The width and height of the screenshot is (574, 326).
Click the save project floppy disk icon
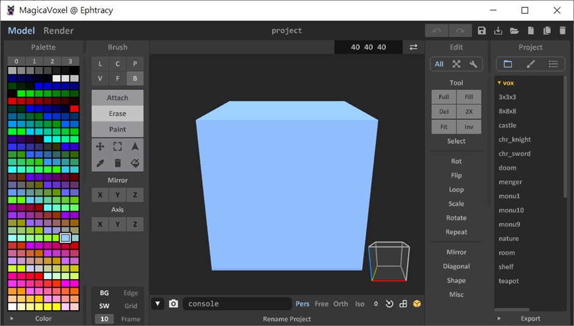pos(482,30)
